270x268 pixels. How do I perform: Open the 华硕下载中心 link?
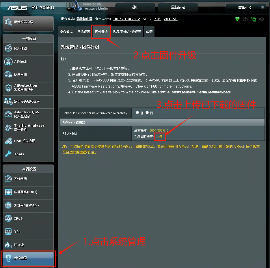tap(239, 80)
